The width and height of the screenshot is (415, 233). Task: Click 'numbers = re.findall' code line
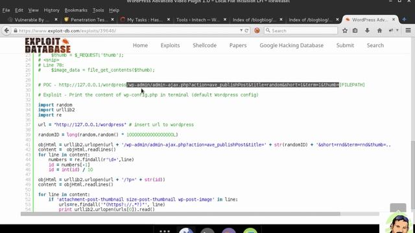click(x=91, y=160)
